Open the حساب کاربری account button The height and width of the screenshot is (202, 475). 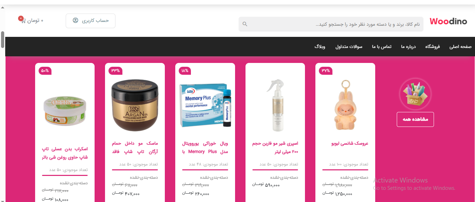(90, 21)
